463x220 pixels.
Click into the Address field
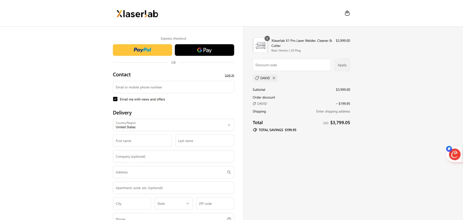pyautogui.click(x=173, y=172)
